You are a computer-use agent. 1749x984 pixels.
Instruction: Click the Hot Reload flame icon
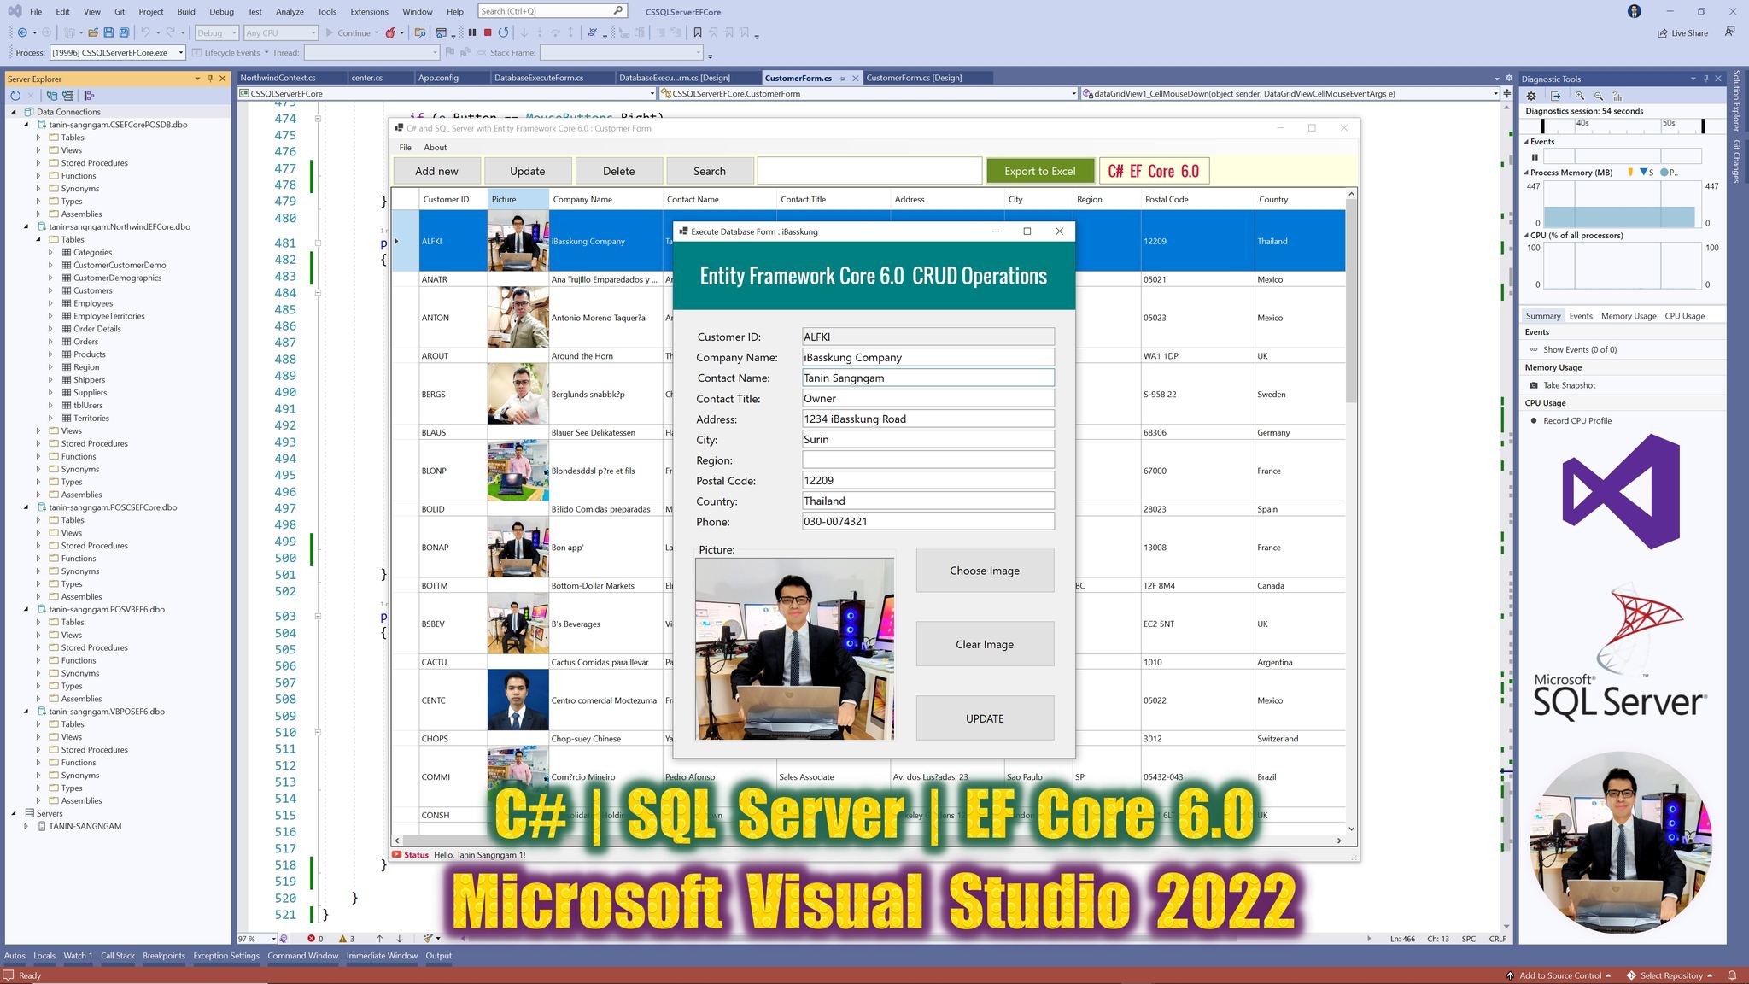tap(390, 32)
